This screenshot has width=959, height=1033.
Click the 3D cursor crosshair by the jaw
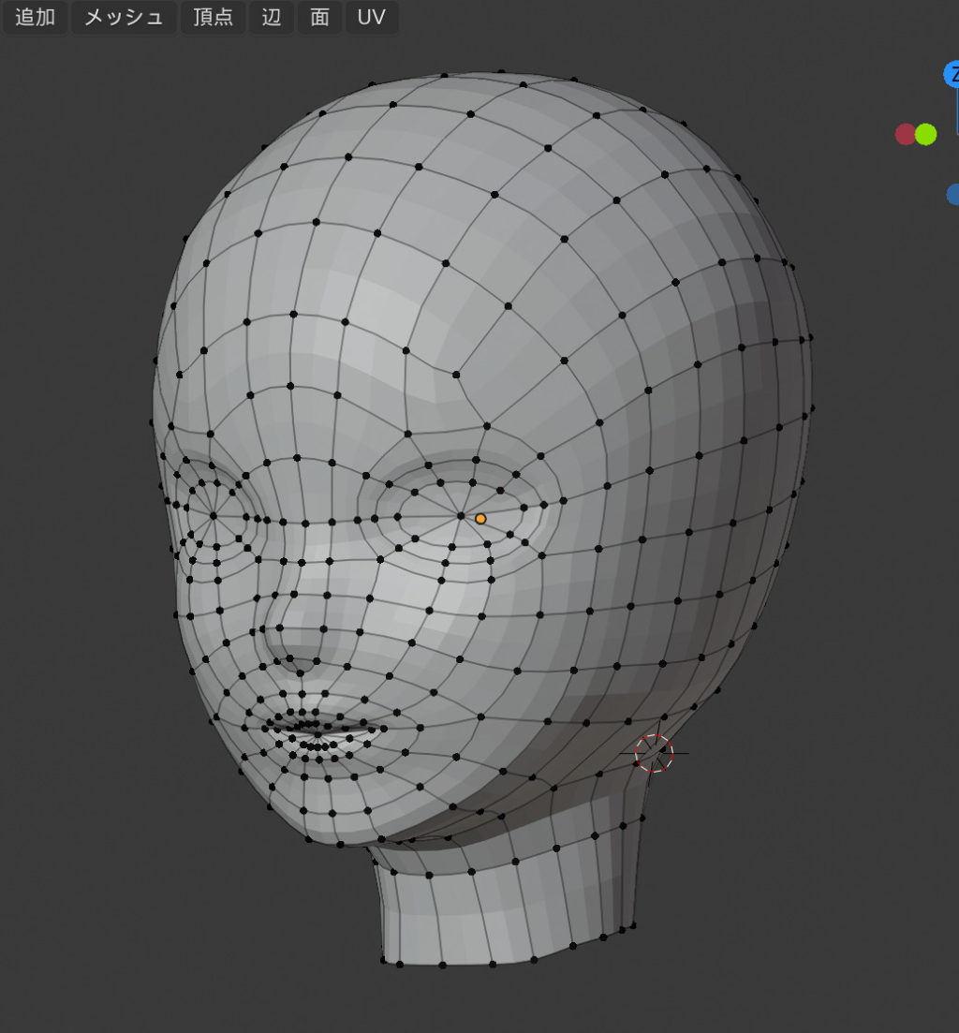[654, 753]
